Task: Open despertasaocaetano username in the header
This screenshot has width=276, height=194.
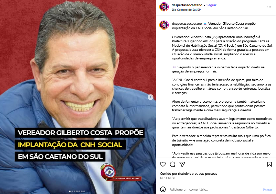Action: pos(187,5)
